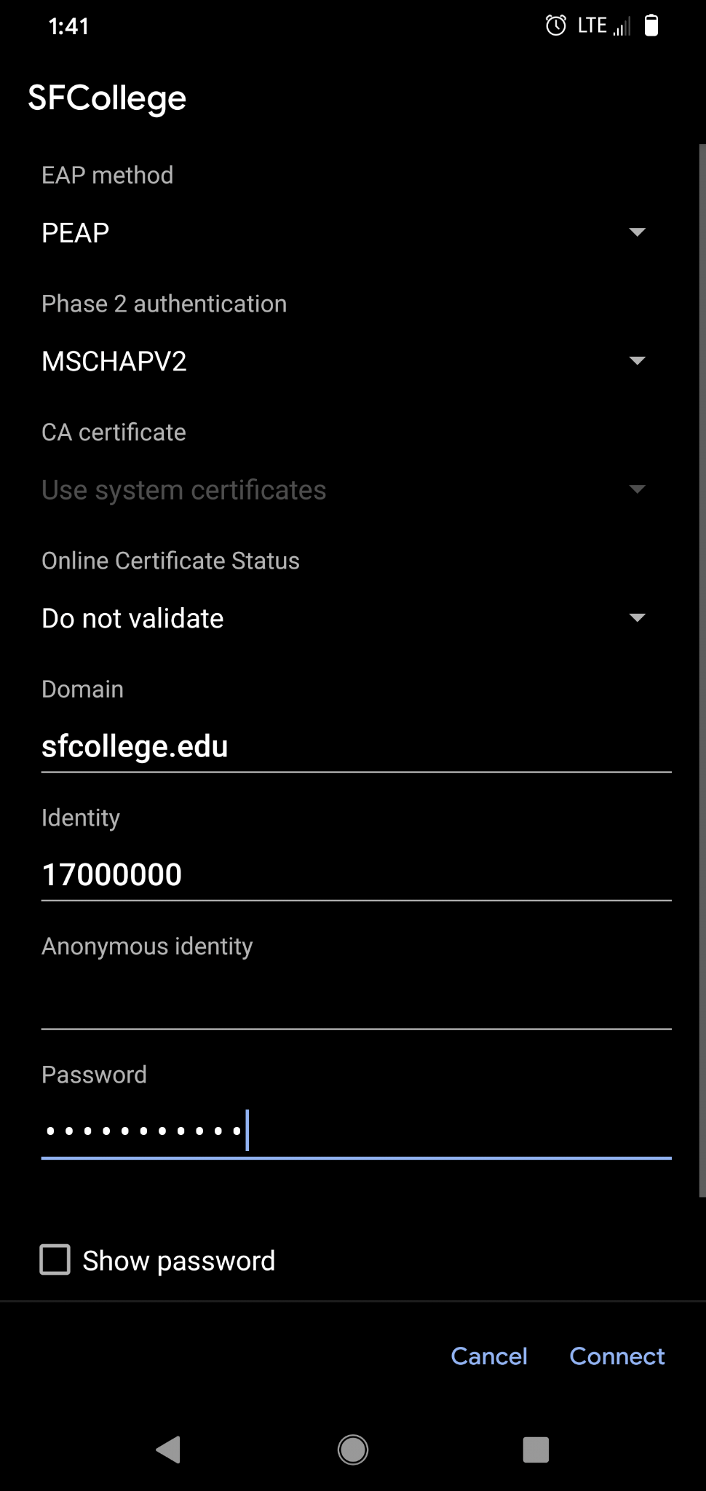Tap the recent apps square button
706x1491 pixels.
coord(536,1449)
